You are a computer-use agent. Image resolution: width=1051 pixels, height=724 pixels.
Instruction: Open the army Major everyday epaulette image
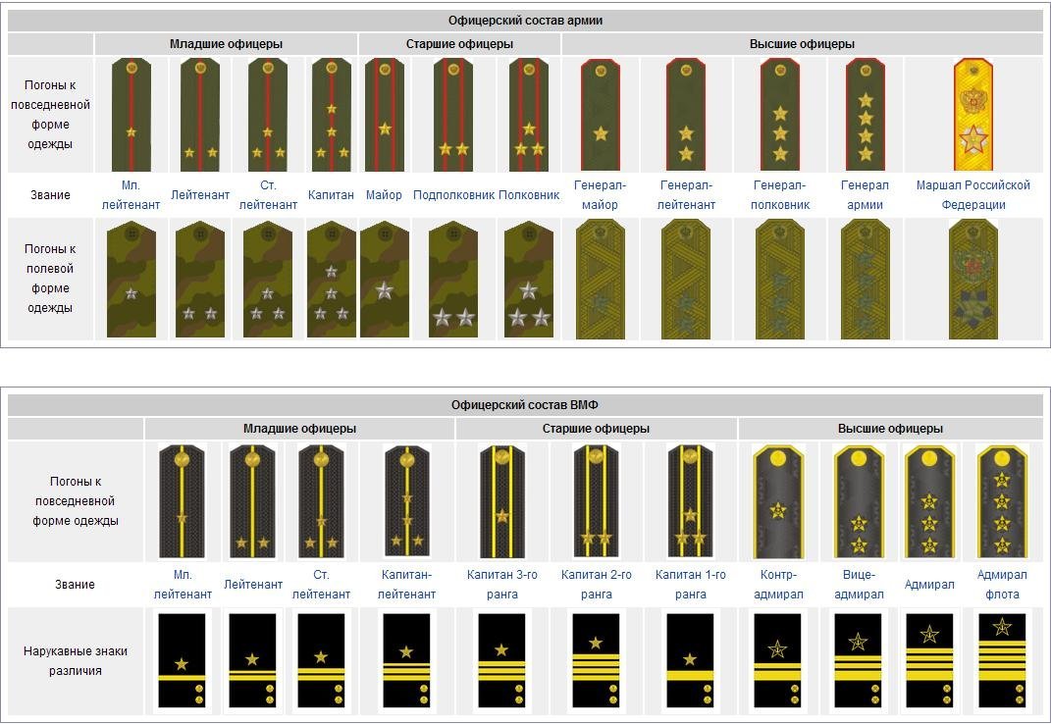pos(384,115)
